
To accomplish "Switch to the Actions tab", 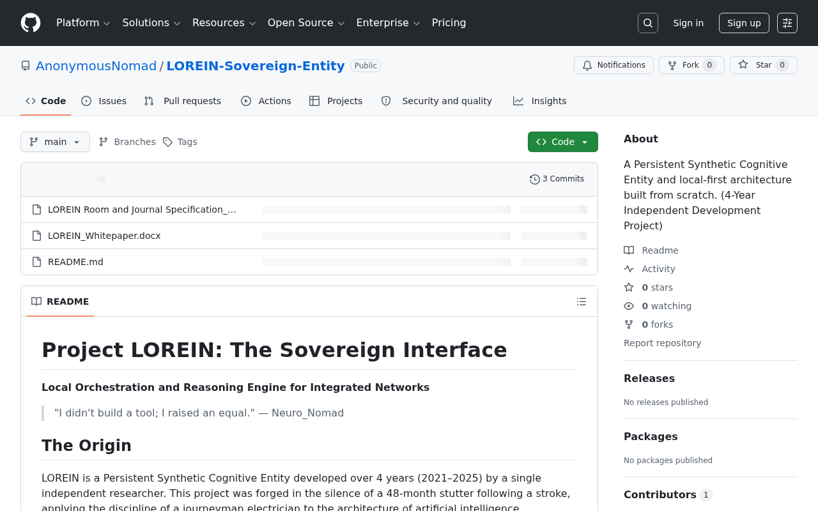I will pyautogui.click(x=266, y=101).
